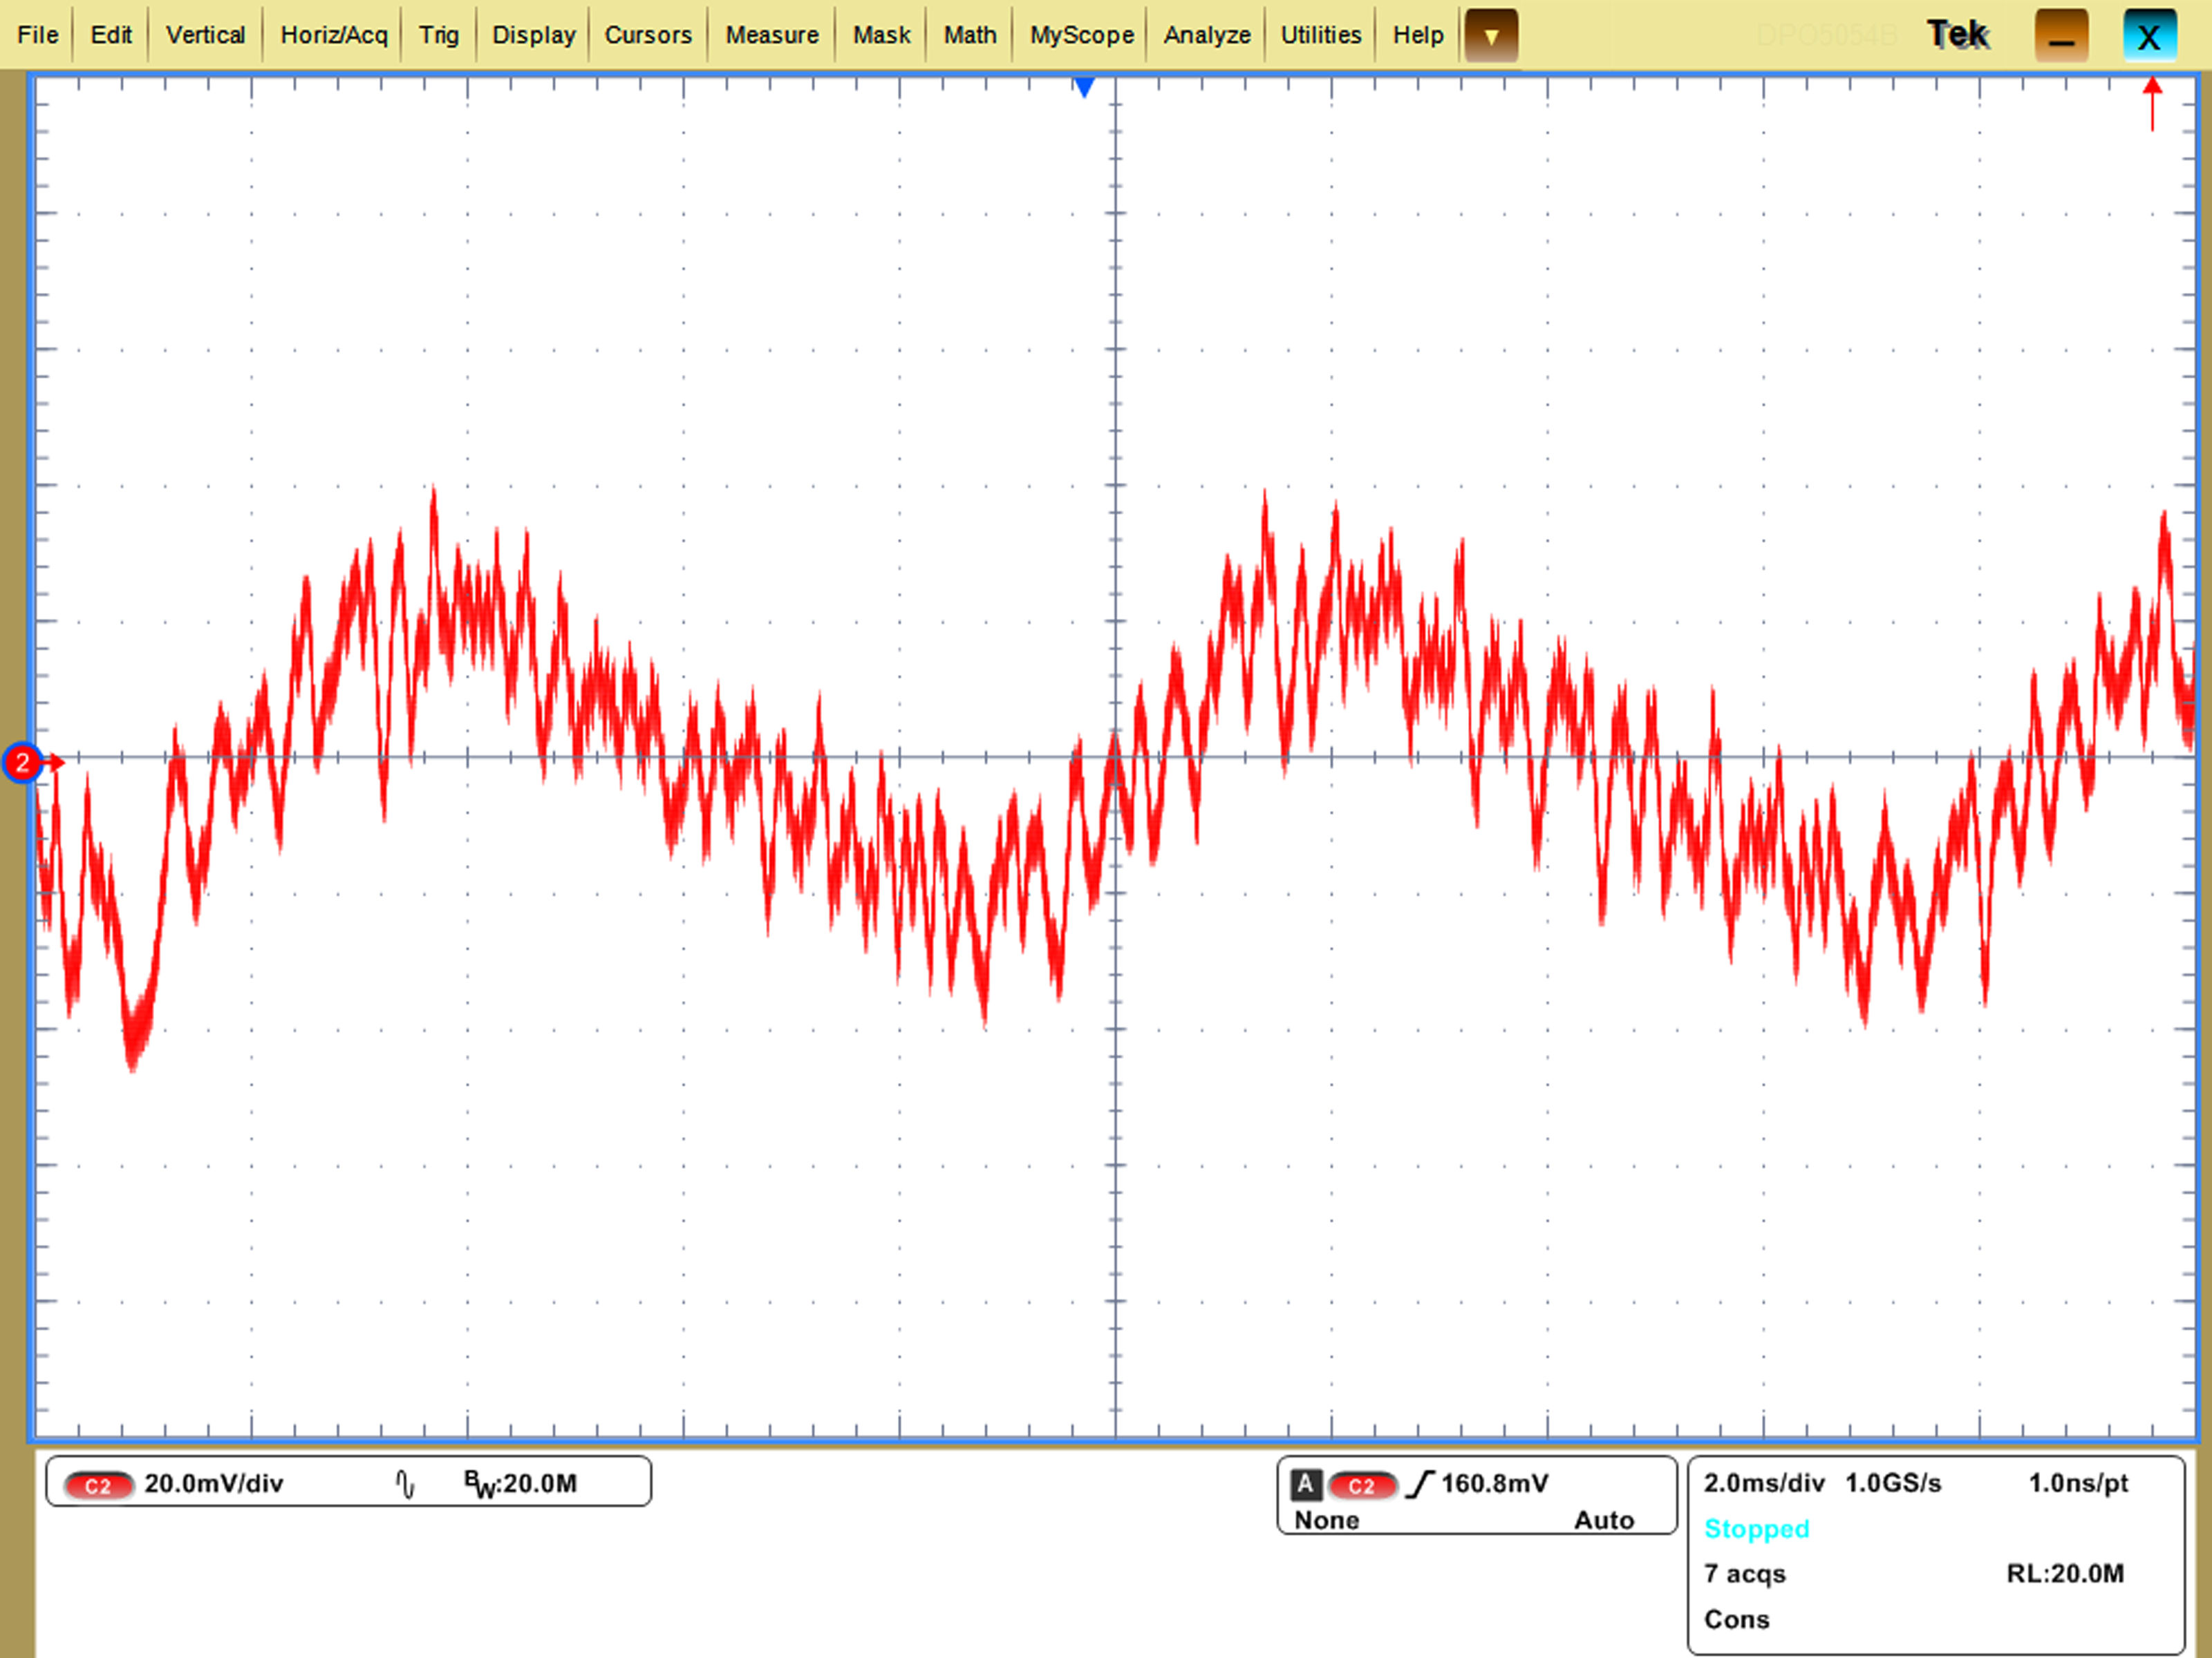The width and height of the screenshot is (2212, 1658).
Task: Click the trigger A badge
Action: [x=1305, y=1484]
